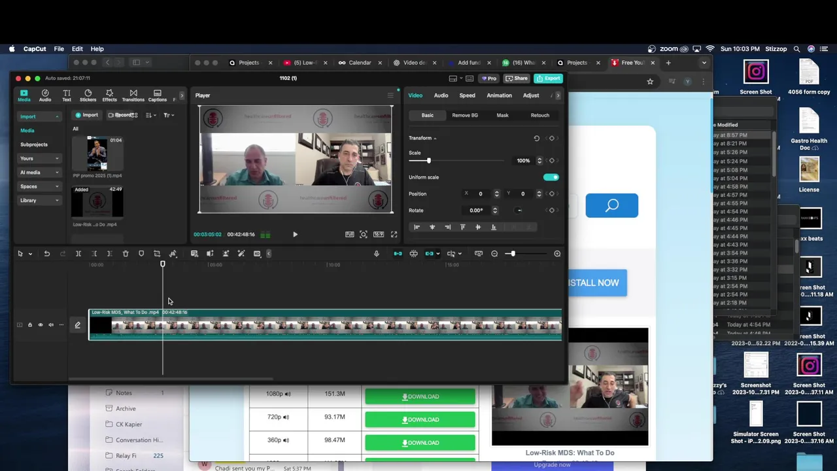Click the Player panel menu icon
837x471 pixels.
[x=390, y=96]
